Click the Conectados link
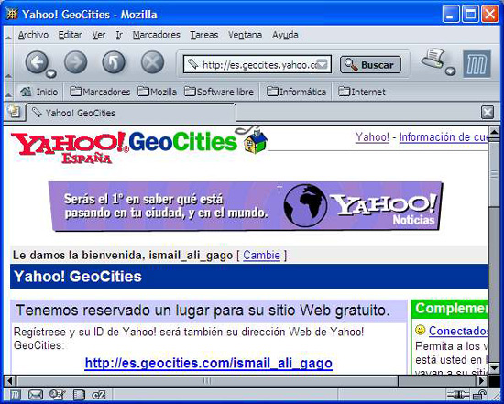The image size is (504, 404). click(458, 331)
